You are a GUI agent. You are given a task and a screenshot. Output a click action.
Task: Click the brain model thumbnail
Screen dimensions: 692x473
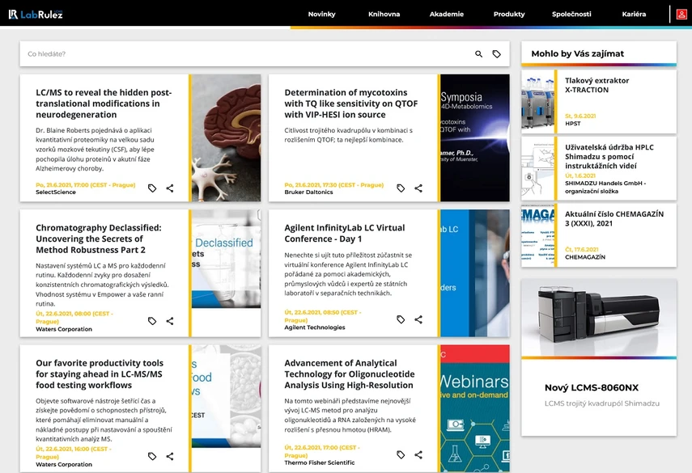pos(226,138)
